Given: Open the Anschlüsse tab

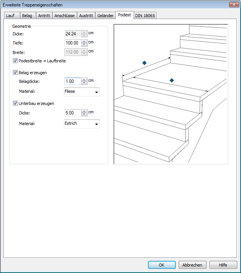Looking at the screenshot, I should pyautogui.click(x=65, y=16).
